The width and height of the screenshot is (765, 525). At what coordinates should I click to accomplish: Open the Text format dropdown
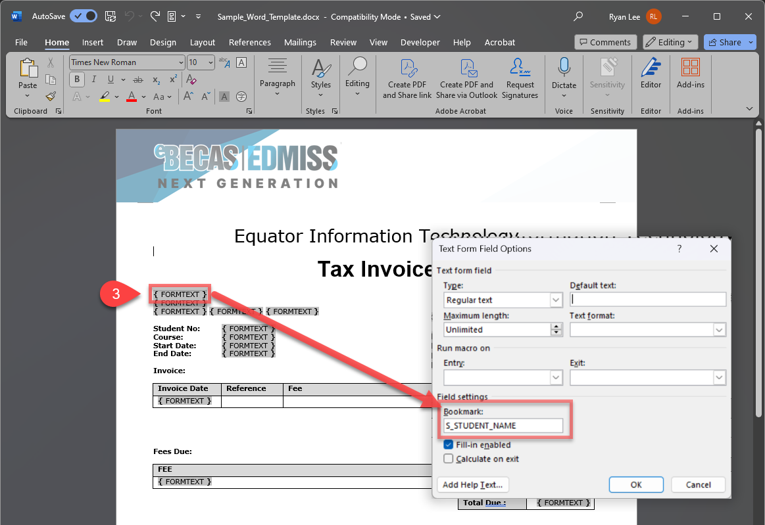pos(719,330)
